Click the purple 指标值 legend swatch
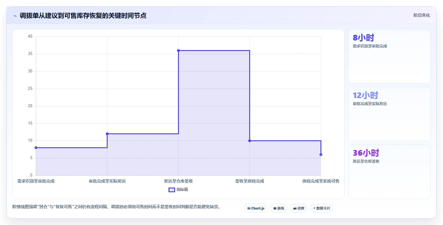Image resolution: width=443 pixels, height=225 pixels. tap(172, 190)
